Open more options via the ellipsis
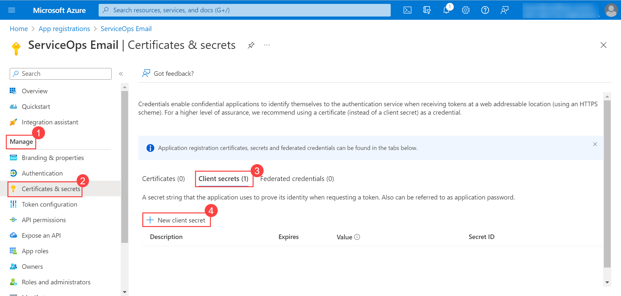This screenshot has height=296, width=621. pos(267,45)
